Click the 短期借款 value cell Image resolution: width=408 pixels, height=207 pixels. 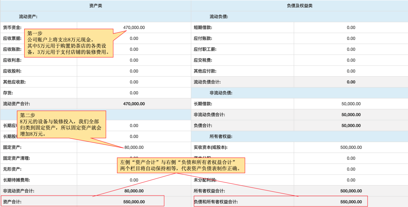351,28
